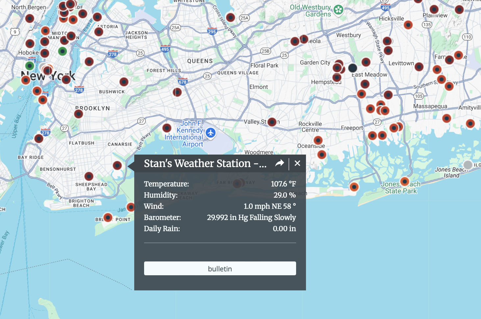Viewport: 481px width, 319px height.
Task: Click the Rockville Centre map label
Action: (x=310, y=127)
